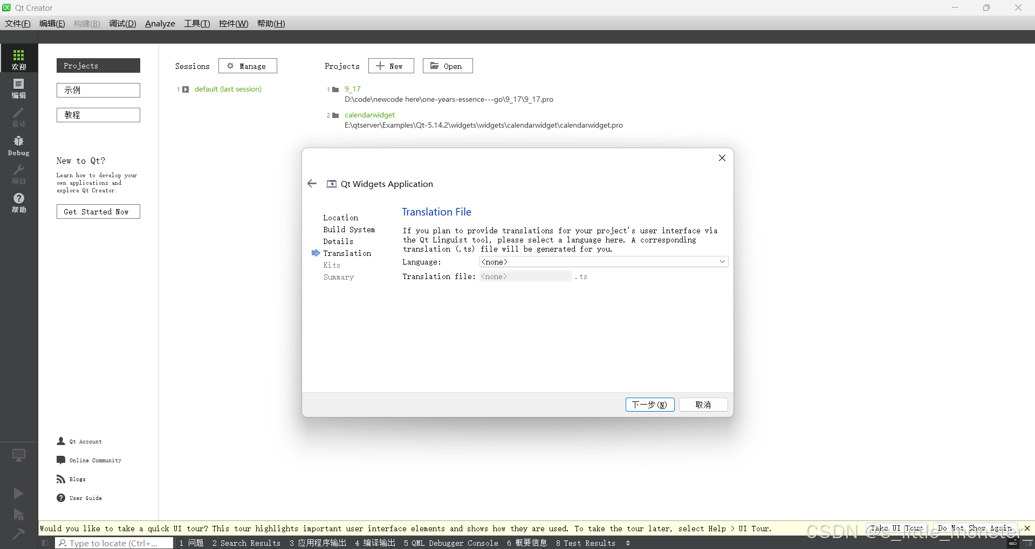Cancel the wizard with 取消
The image size is (1035, 549).
703,405
